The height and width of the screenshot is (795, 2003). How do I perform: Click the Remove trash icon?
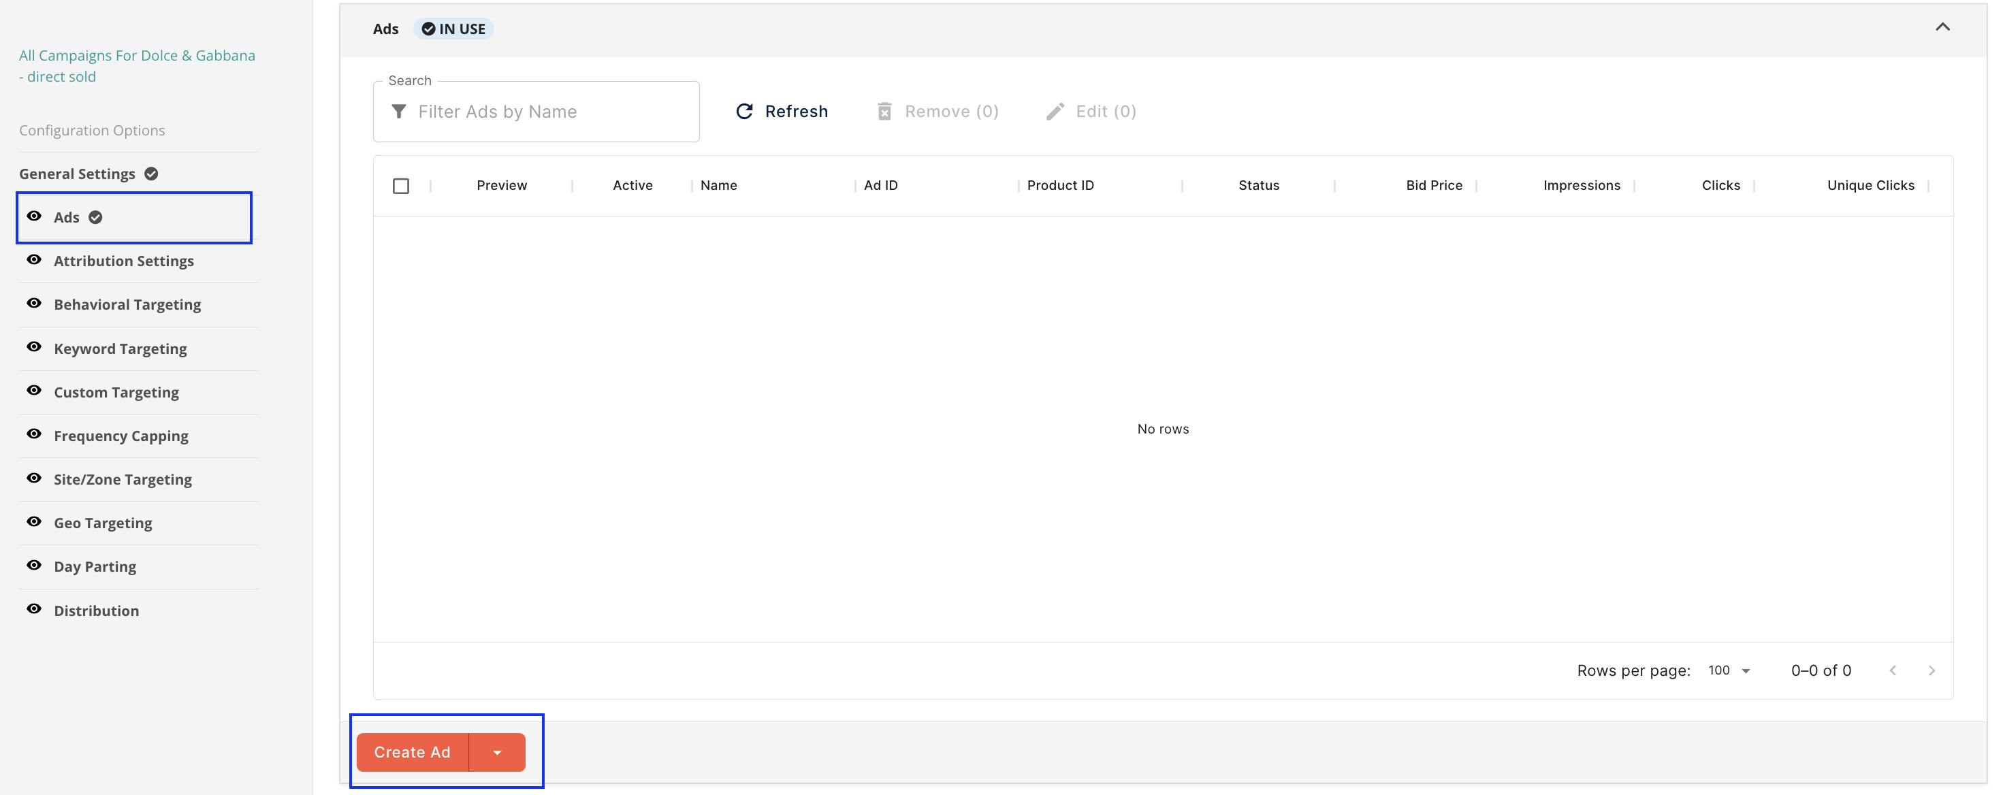click(884, 111)
